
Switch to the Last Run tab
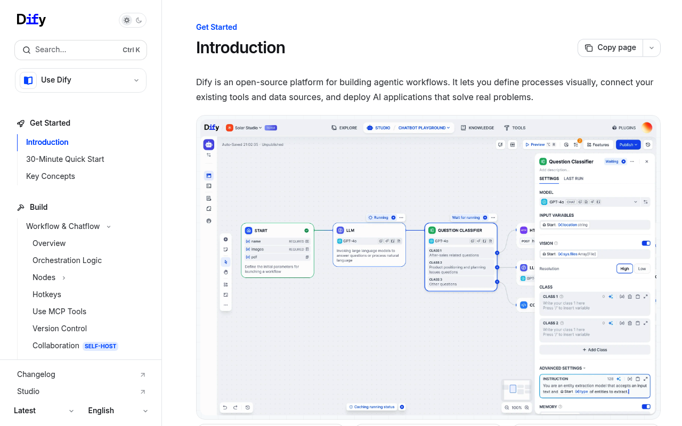[x=573, y=178]
